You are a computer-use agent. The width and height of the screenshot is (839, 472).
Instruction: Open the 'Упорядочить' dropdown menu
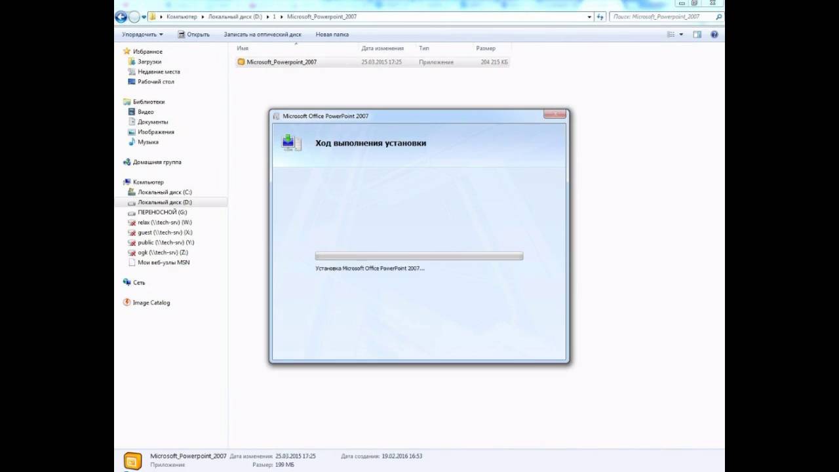[x=142, y=34]
